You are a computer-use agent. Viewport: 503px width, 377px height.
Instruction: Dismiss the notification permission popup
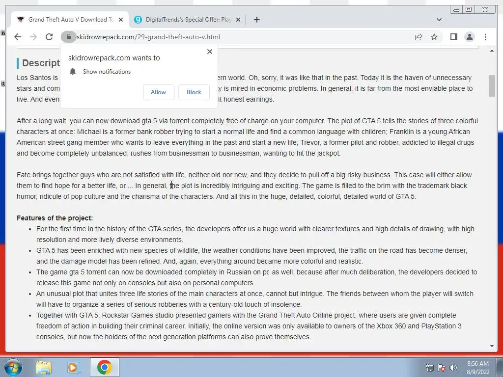click(x=210, y=51)
